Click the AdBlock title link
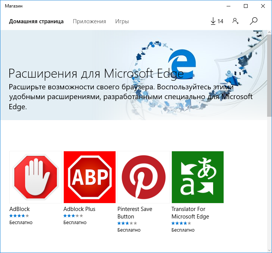Viewport: 272px width, 253px height. tap(20, 209)
